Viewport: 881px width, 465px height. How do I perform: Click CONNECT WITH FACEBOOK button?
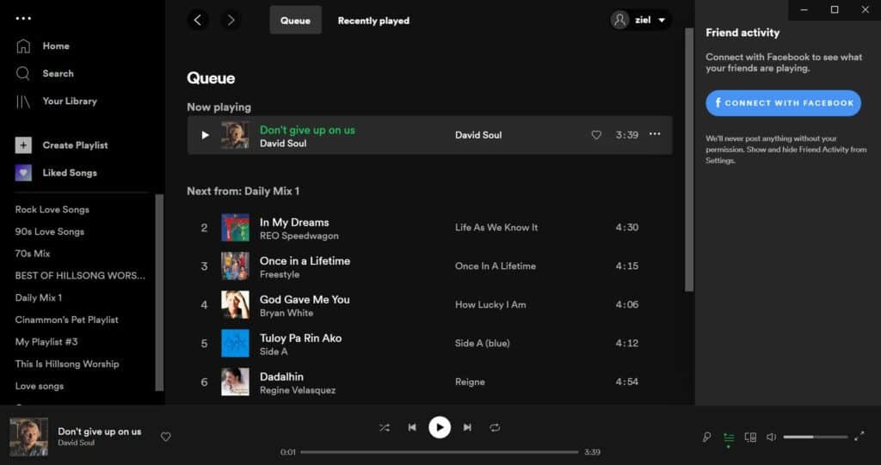pos(783,103)
